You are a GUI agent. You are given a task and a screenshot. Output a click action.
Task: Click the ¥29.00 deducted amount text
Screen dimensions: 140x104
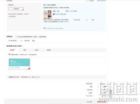17,77
